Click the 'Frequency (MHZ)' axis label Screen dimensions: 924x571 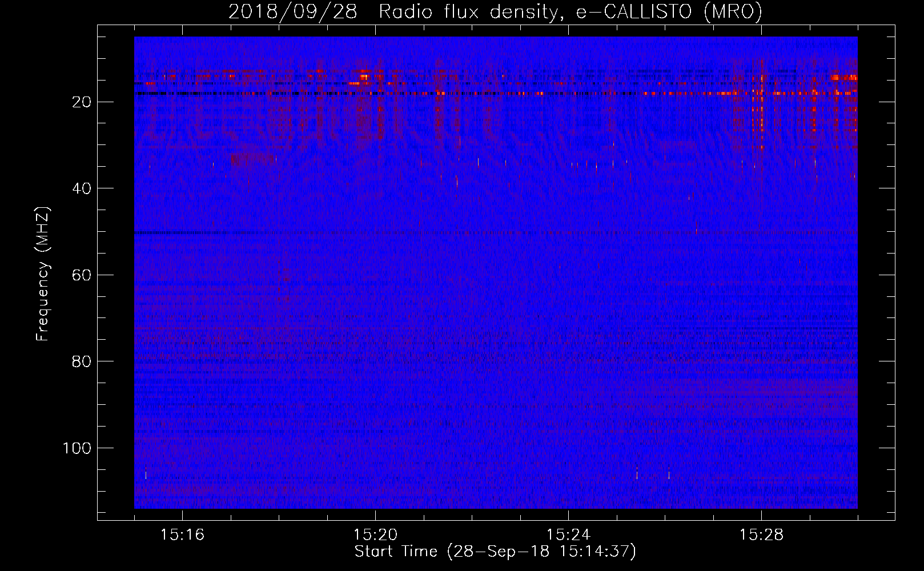pyautogui.click(x=43, y=274)
